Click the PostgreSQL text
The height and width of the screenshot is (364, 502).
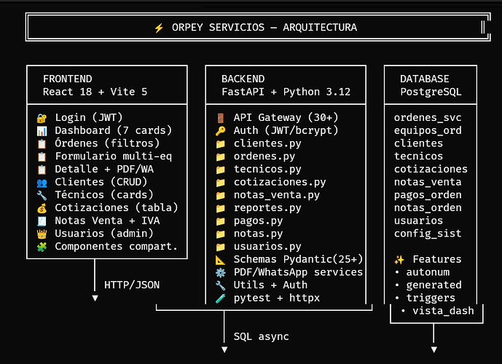431,92
